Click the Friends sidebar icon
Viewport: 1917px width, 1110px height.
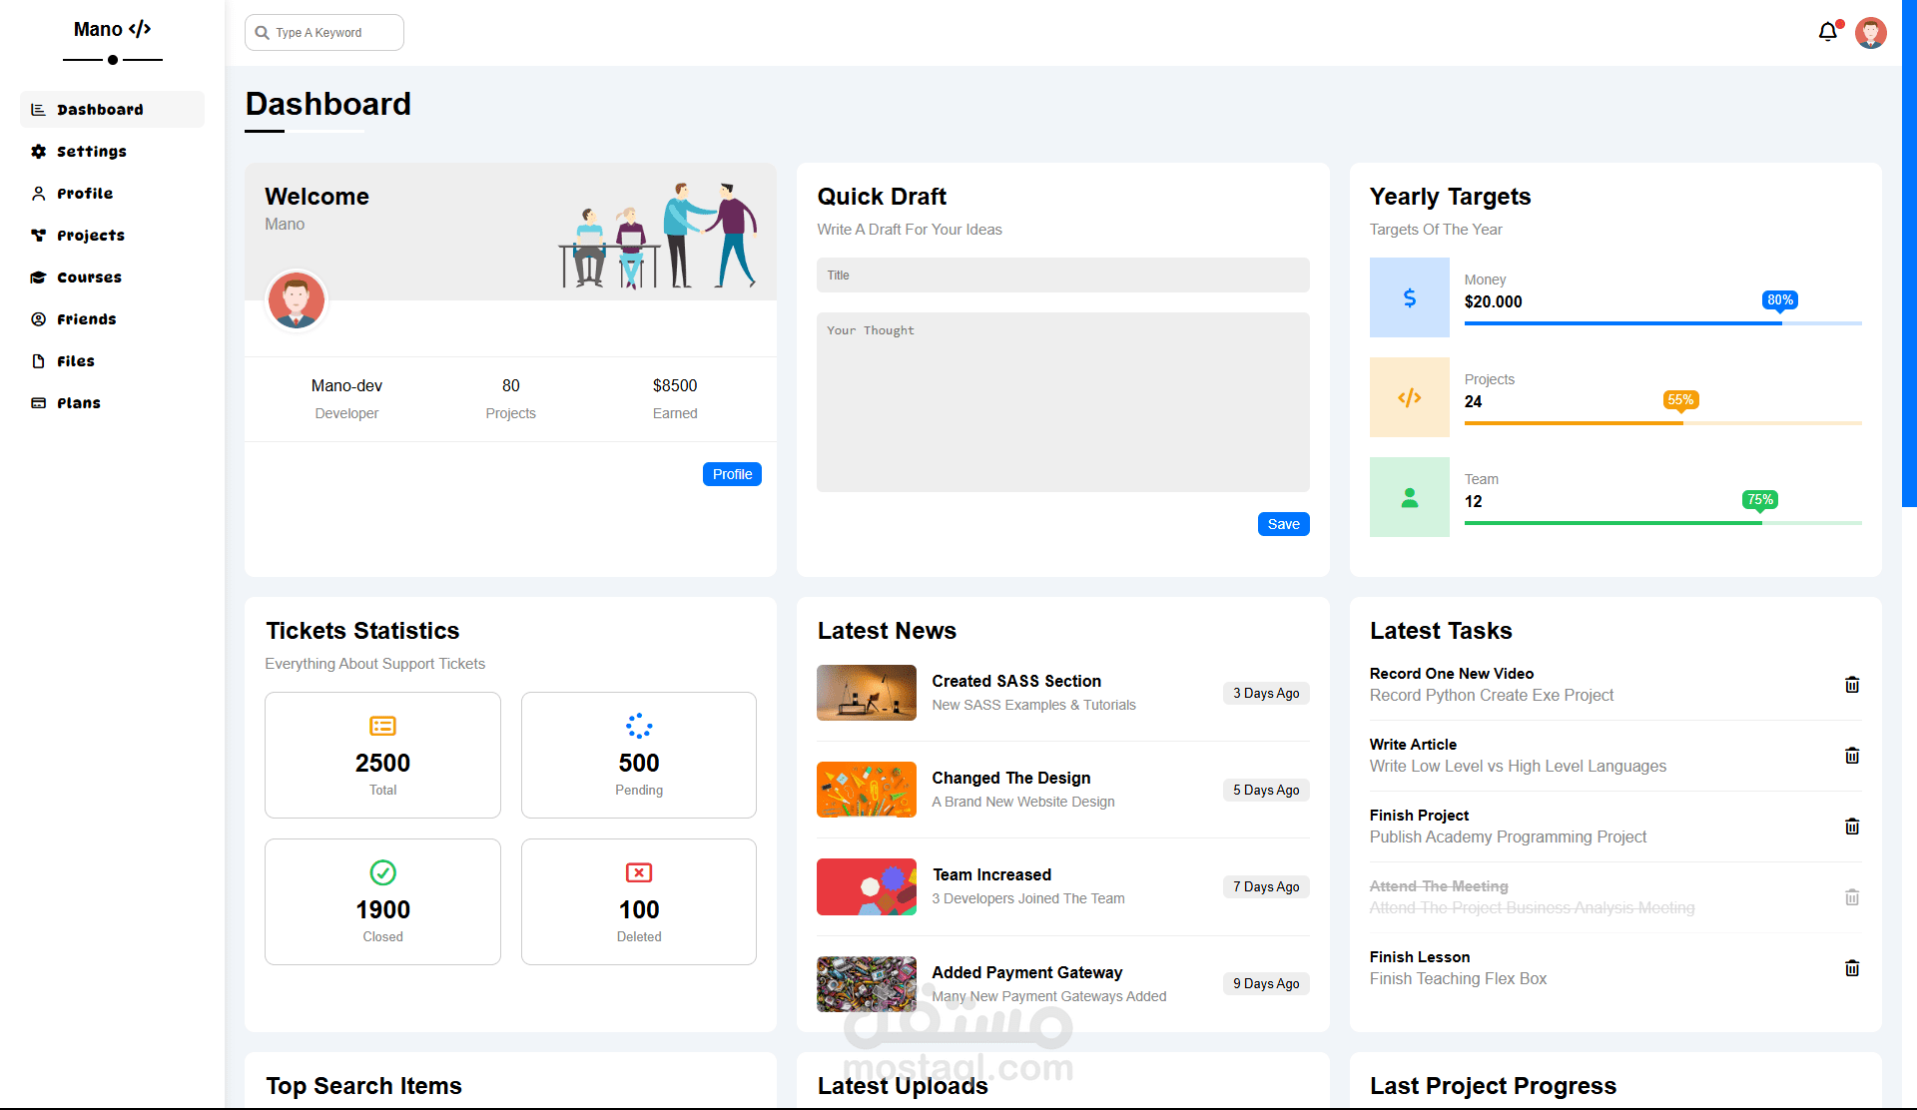coord(38,318)
